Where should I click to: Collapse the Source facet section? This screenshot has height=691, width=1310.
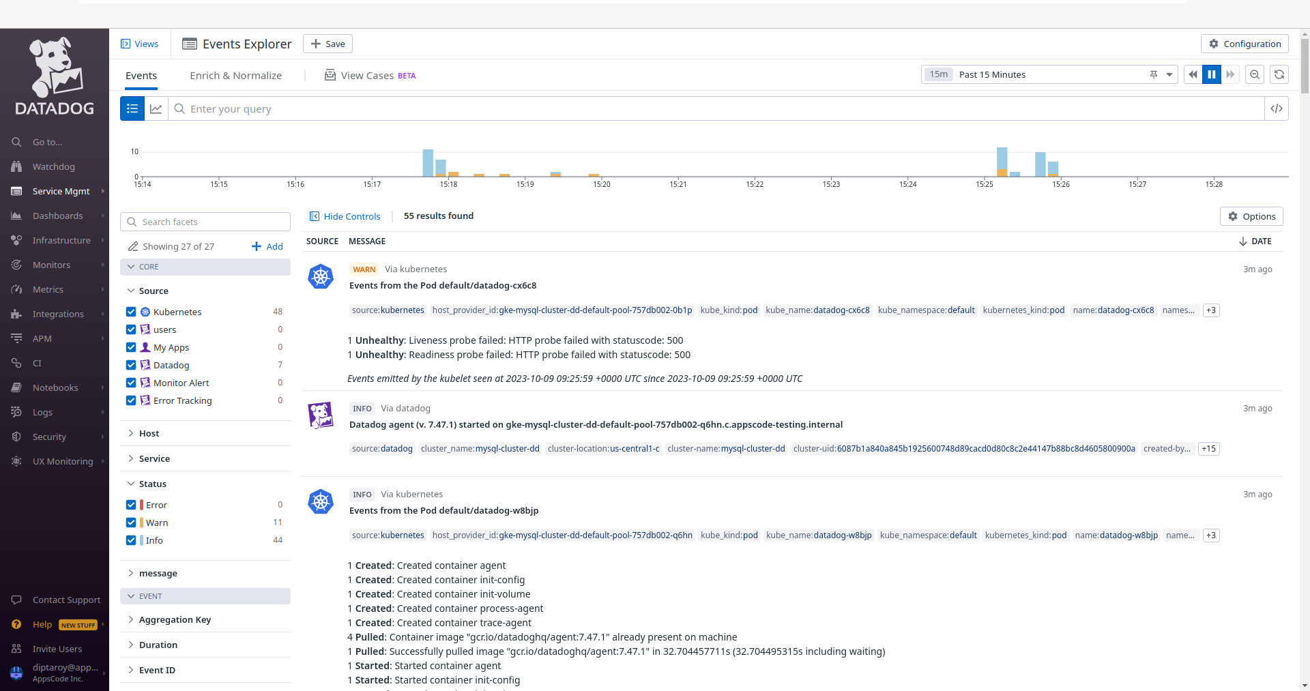click(x=130, y=291)
